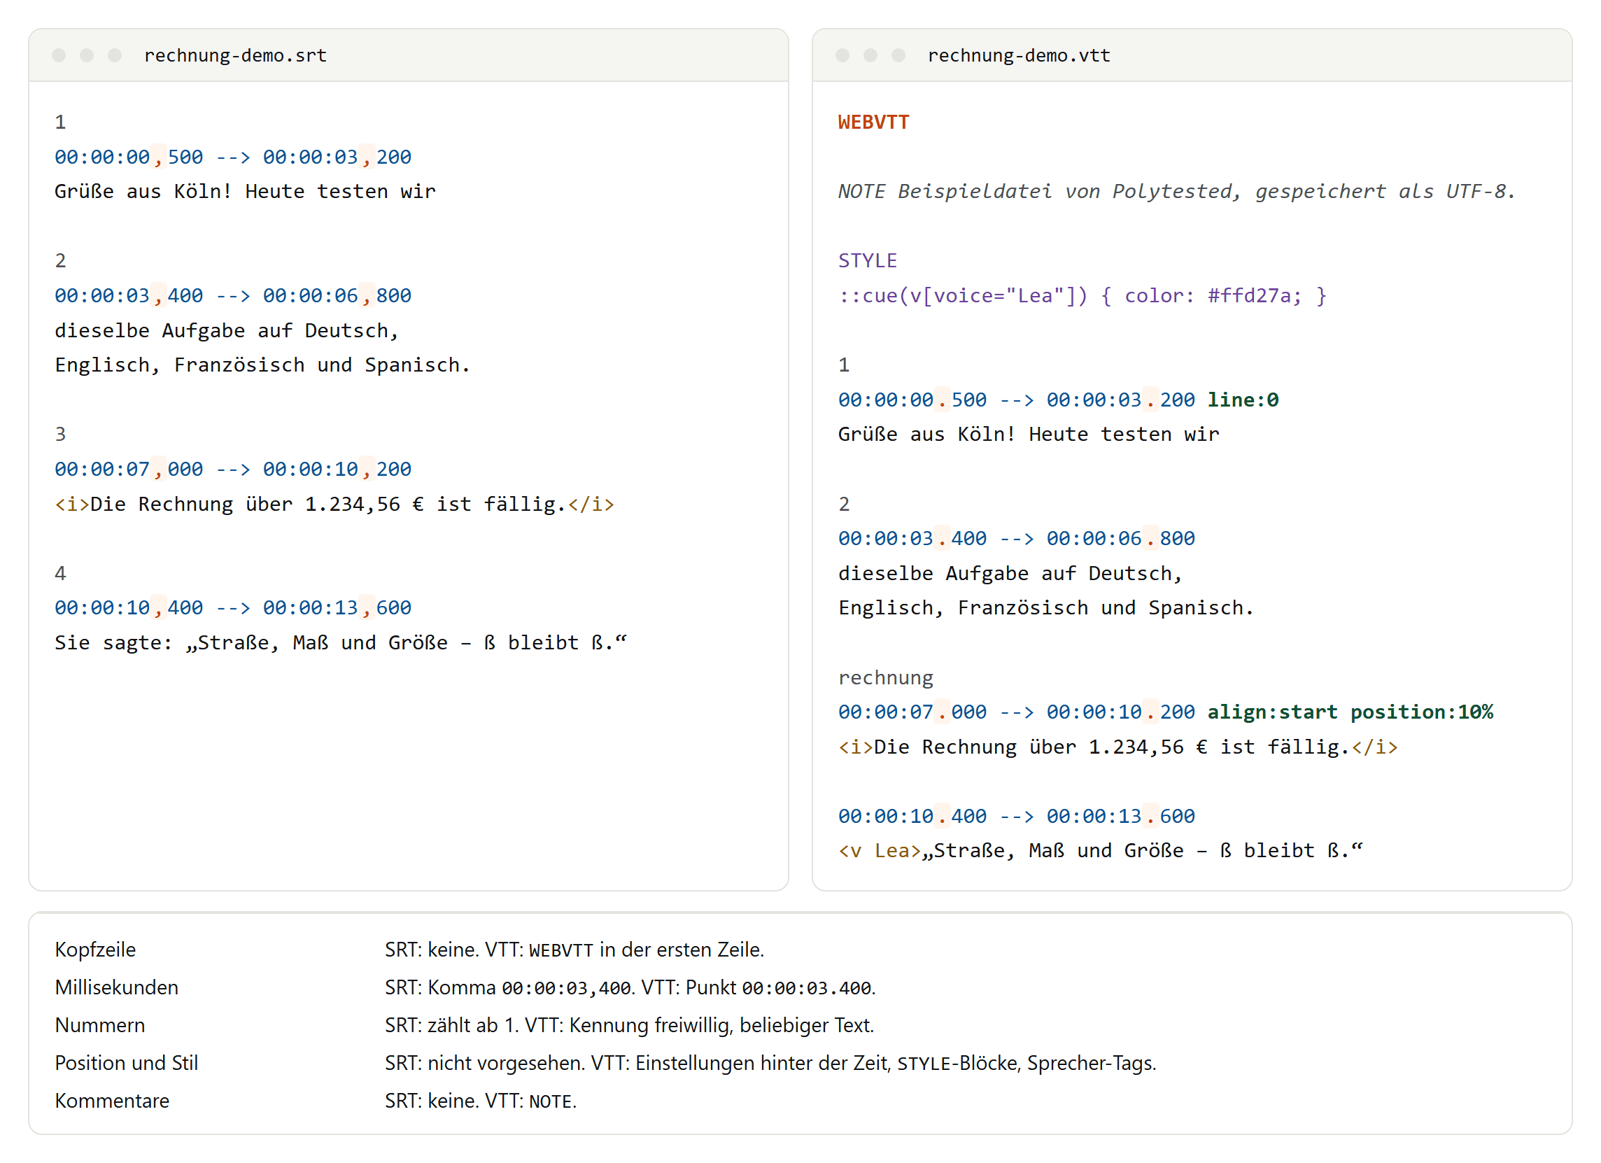Click the Kopfzeile row label
Image resolution: width=1601 pixels, height=1163 pixels.
[95, 950]
